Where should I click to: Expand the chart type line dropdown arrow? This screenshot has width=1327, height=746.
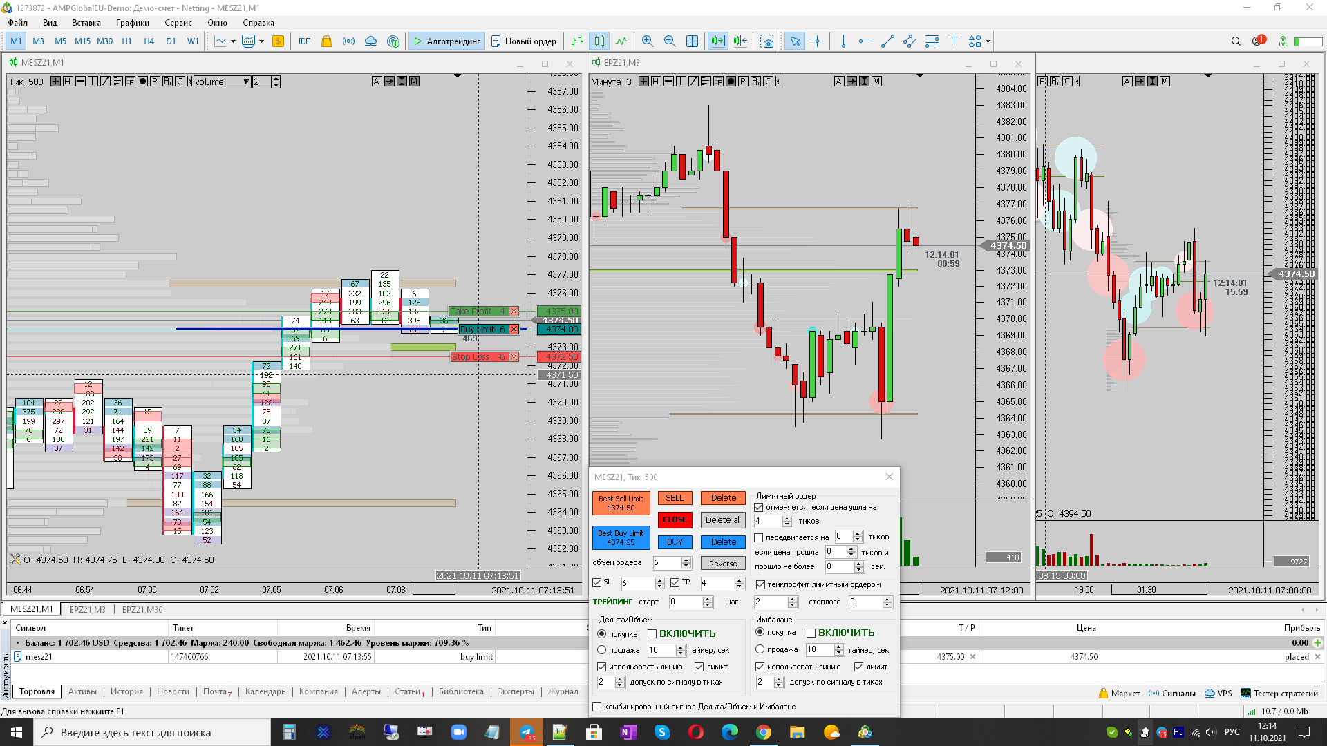click(x=233, y=41)
